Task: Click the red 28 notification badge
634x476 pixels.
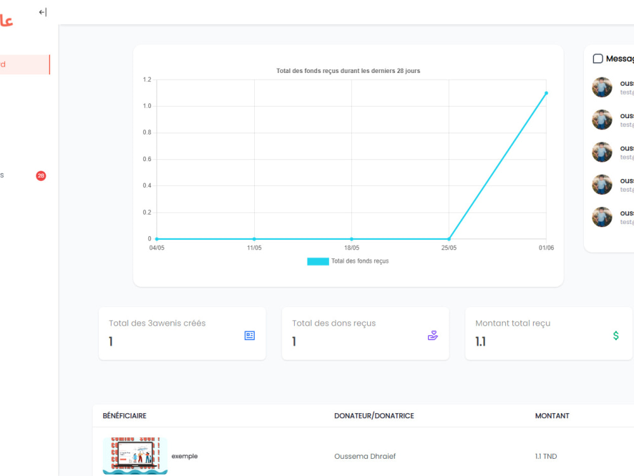Action: pyautogui.click(x=41, y=176)
